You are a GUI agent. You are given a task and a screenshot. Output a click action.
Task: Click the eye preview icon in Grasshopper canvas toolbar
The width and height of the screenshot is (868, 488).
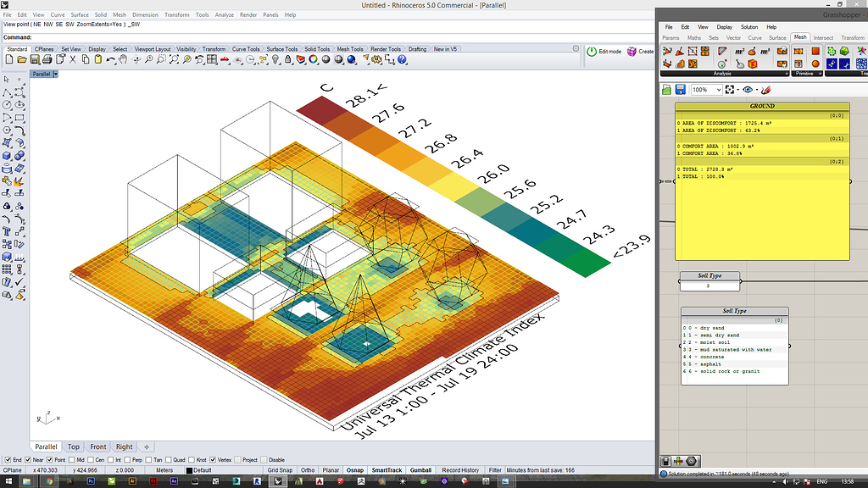coord(748,89)
